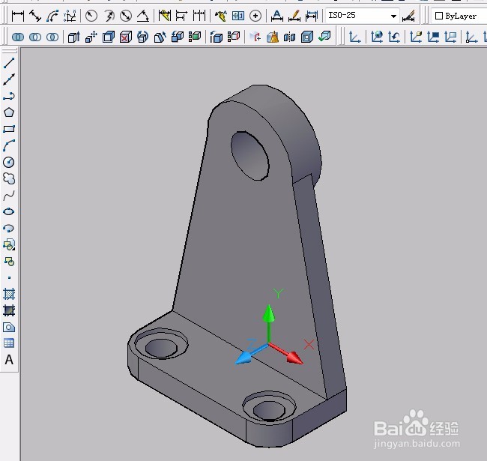Select the Ordinate dimension tool
The height and width of the screenshot is (461, 487).
[70, 16]
